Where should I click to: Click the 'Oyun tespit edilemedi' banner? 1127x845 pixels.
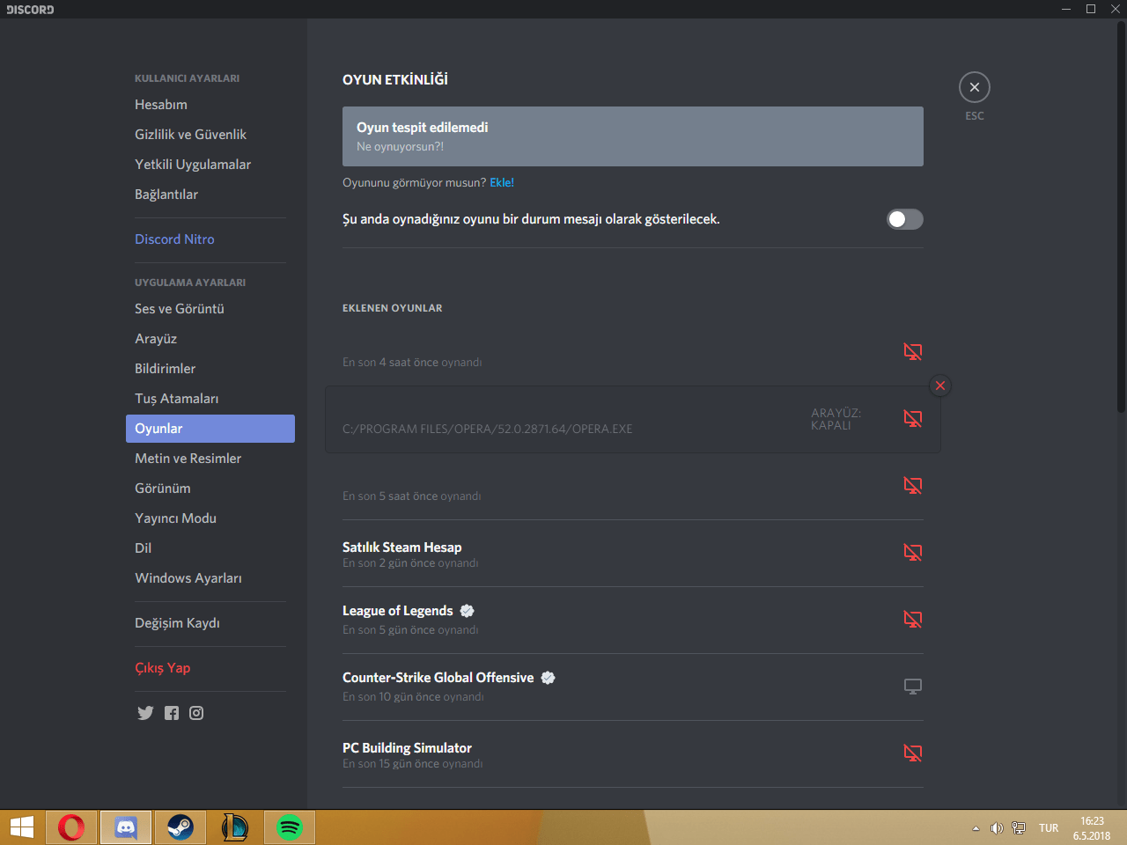click(x=633, y=136)
